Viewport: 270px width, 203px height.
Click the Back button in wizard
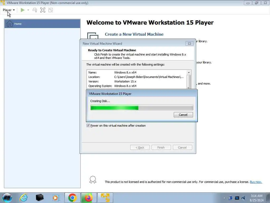(140, 147)
